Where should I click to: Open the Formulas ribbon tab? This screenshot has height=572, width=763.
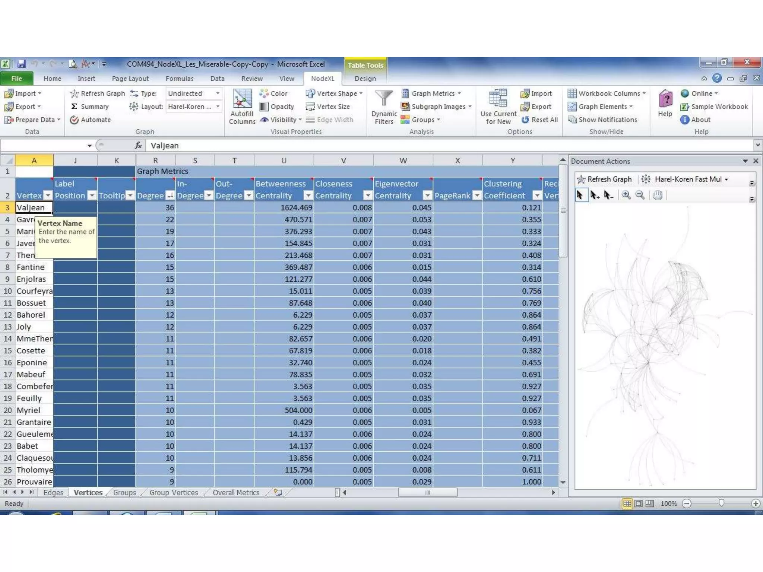[180, 79]
